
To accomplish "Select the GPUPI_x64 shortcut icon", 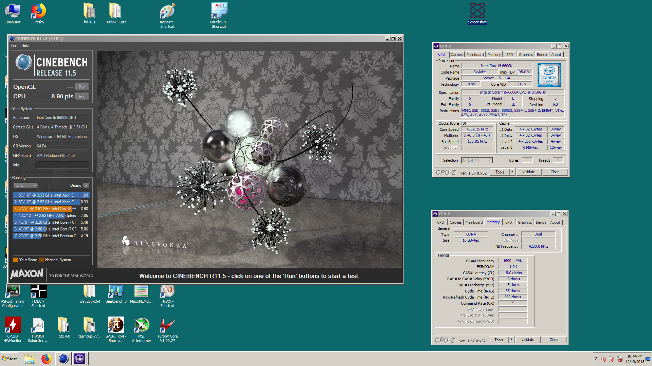I will coord(116,329).
